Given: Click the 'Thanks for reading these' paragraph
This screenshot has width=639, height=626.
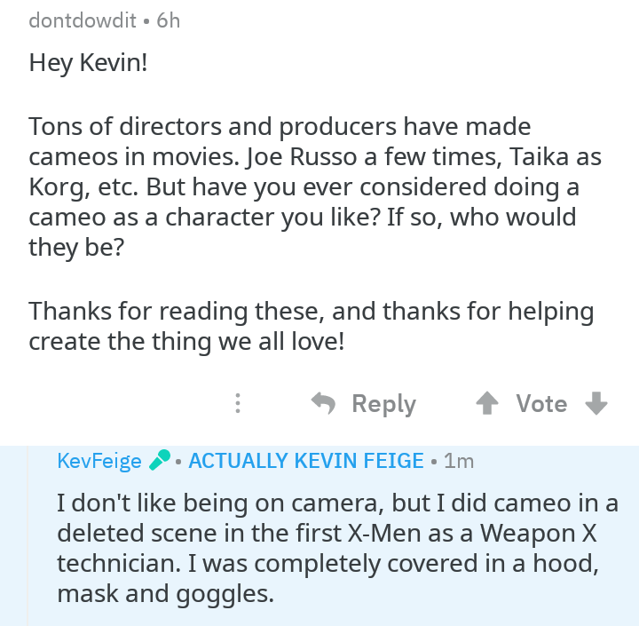Looking at the screenshot, I should 311,326.
